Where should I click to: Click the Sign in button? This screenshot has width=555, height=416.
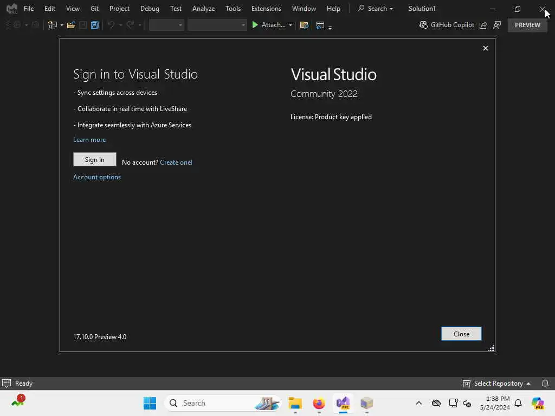pos(94,160)
